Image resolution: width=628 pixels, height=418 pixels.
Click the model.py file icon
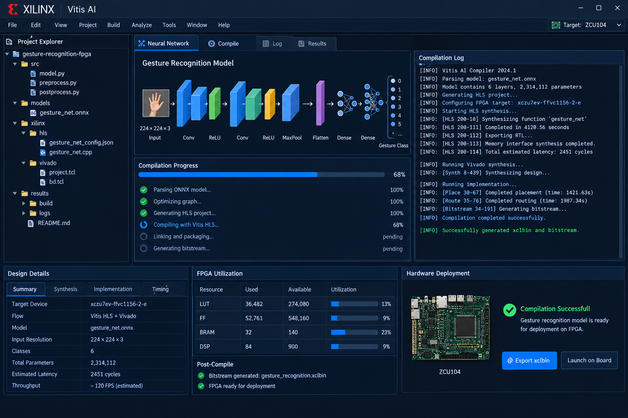(x=33, y=73)
